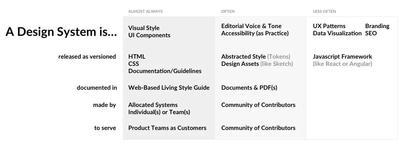The width and height of the screenshot is (403, 146).
Task: Click Accessibility (as Practice) text
Action: (x=255, y=33)
